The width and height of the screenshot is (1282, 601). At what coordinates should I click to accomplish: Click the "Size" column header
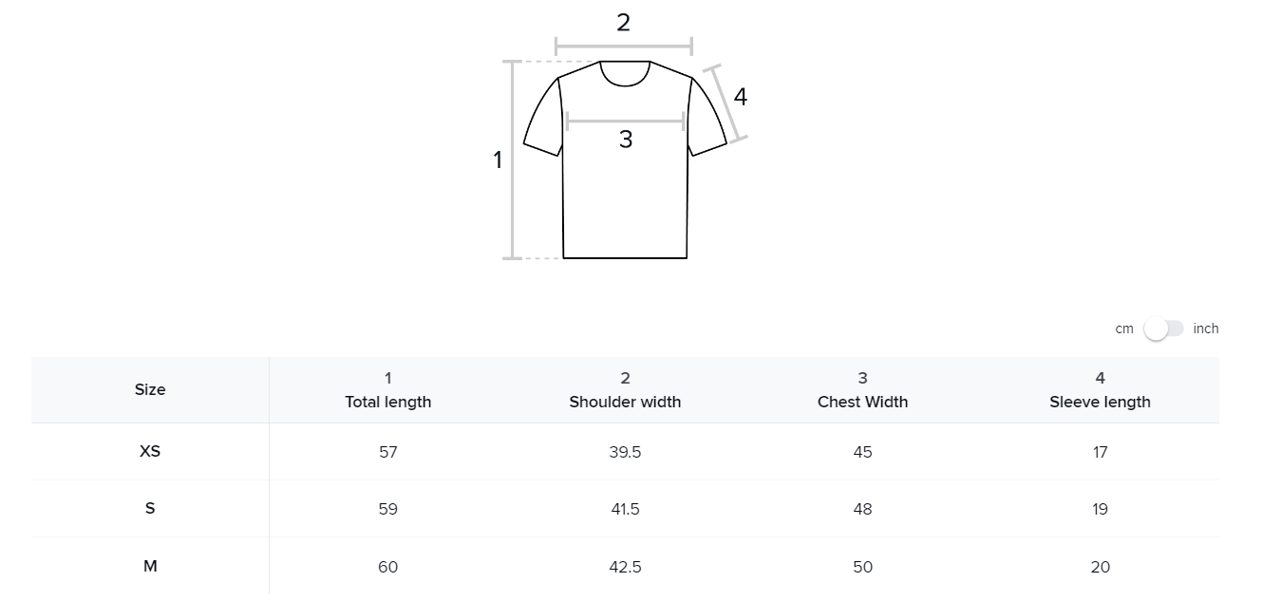pyautogui.click(x=150, y=389)
